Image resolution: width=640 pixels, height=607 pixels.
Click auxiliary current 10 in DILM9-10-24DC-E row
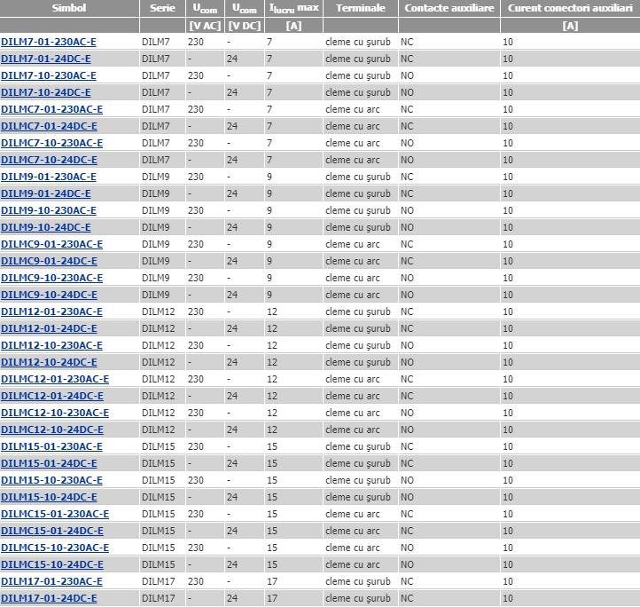click(507, 228)
